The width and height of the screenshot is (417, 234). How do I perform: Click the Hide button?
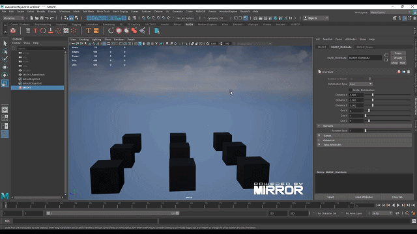click(403, 63)
